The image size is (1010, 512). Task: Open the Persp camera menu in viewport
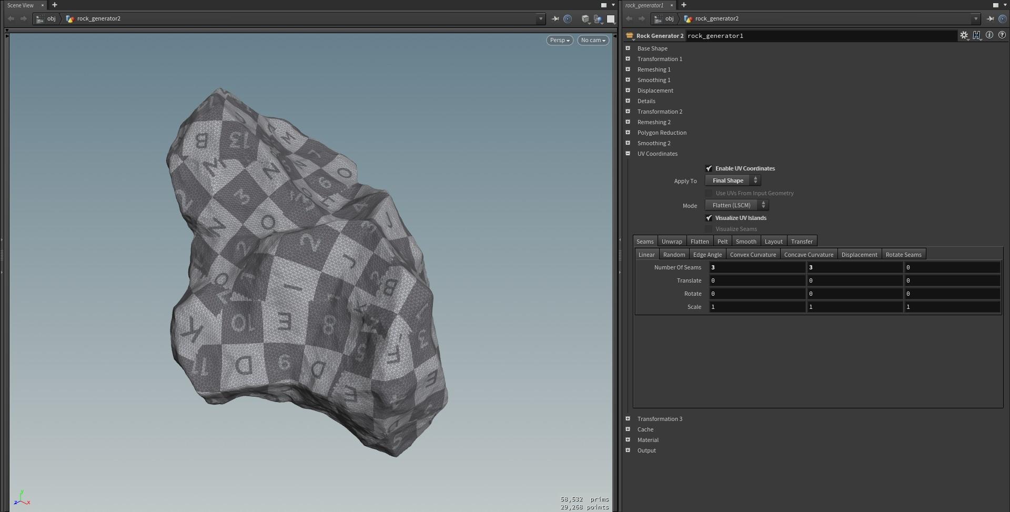pyautogui.click(x=559, y=40)
